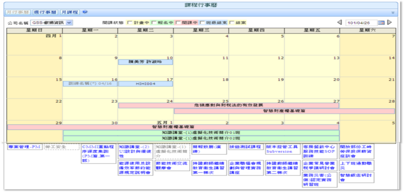Tick the 班級結束 status checkbox
404x192 pixels.
coord(202,23)
